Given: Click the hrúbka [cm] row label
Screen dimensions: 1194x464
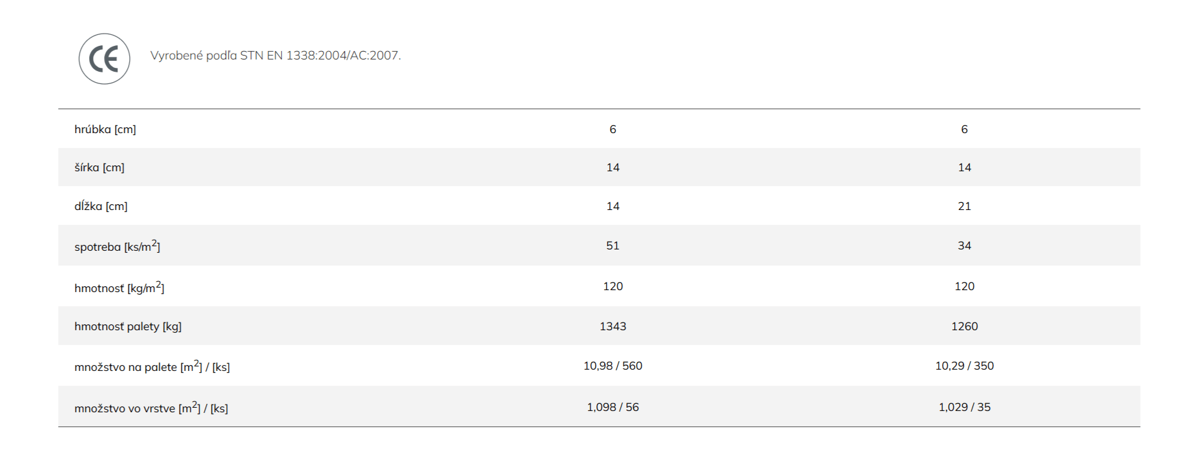Looking at the screenshot, I should coord(105,129).
